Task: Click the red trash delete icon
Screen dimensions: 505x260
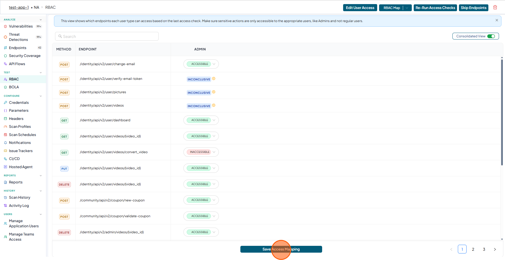Action: click(x=495, y=8)
